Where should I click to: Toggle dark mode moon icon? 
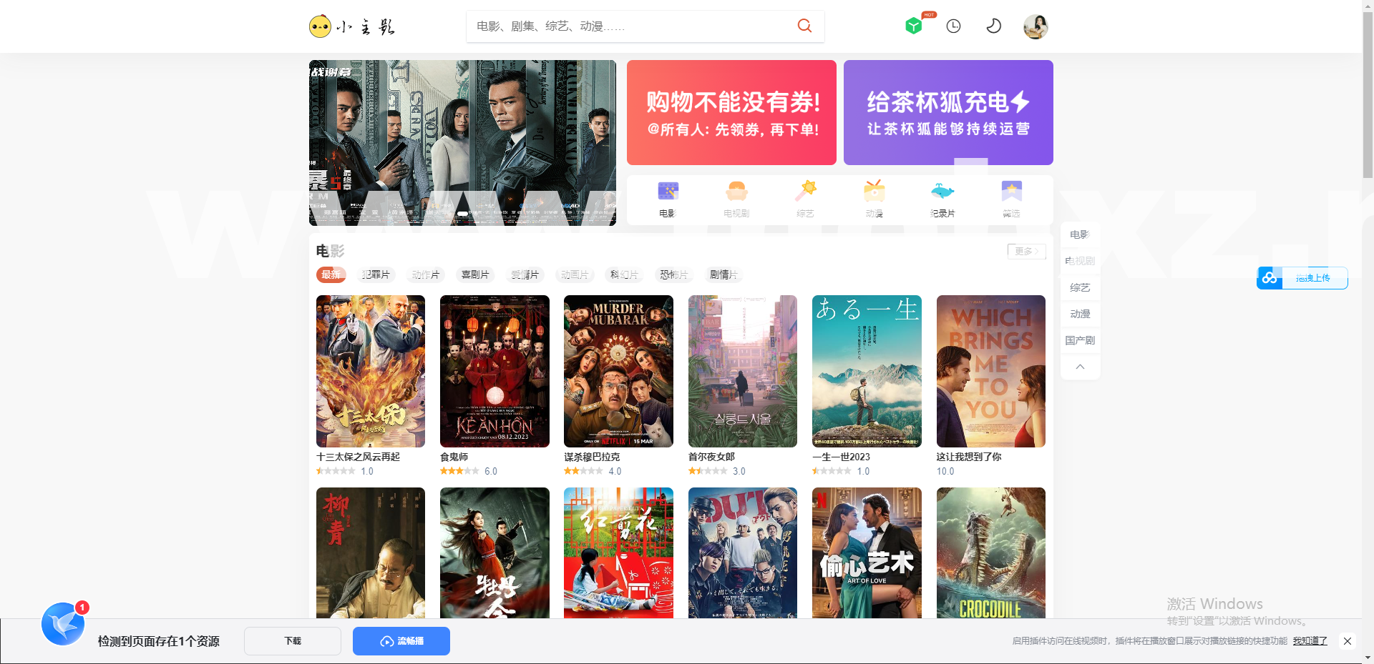pyautogui.click(x=993, y=26)
